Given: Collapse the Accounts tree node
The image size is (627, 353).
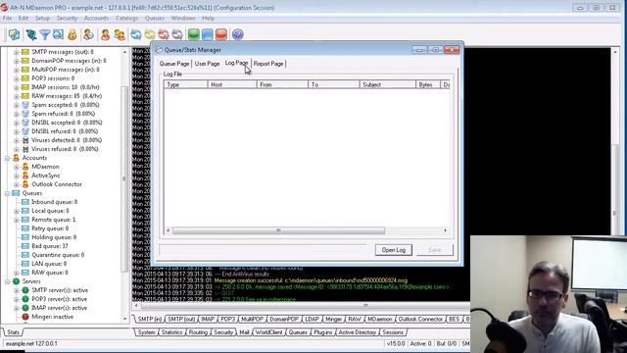Looking at the screenshot, I should click(x=7, y=158).
